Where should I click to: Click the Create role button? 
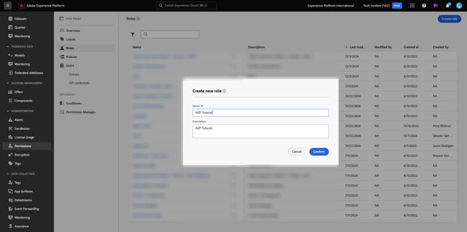450,19
